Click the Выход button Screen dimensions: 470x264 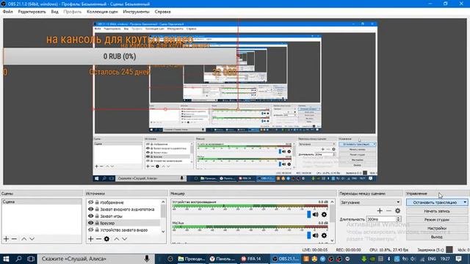click(x=437, y=237)
